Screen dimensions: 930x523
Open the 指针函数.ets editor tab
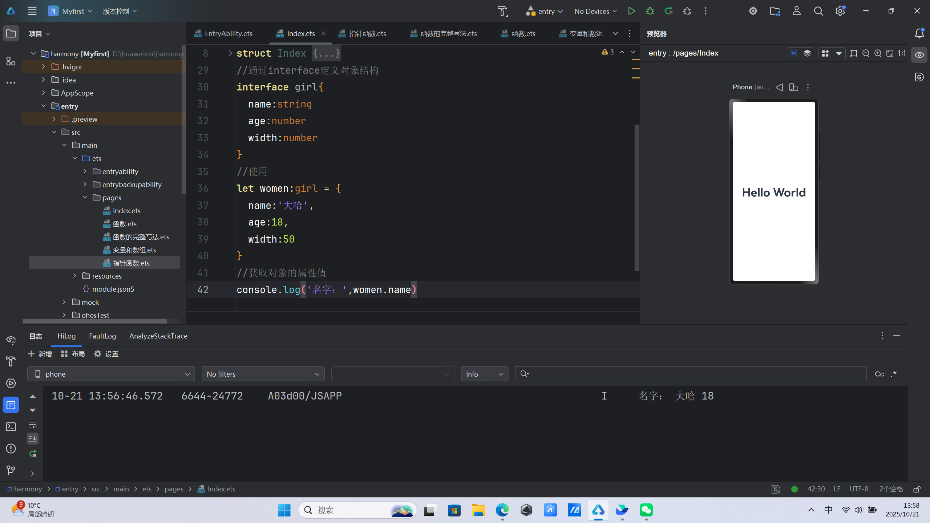[x=367, y=33]
